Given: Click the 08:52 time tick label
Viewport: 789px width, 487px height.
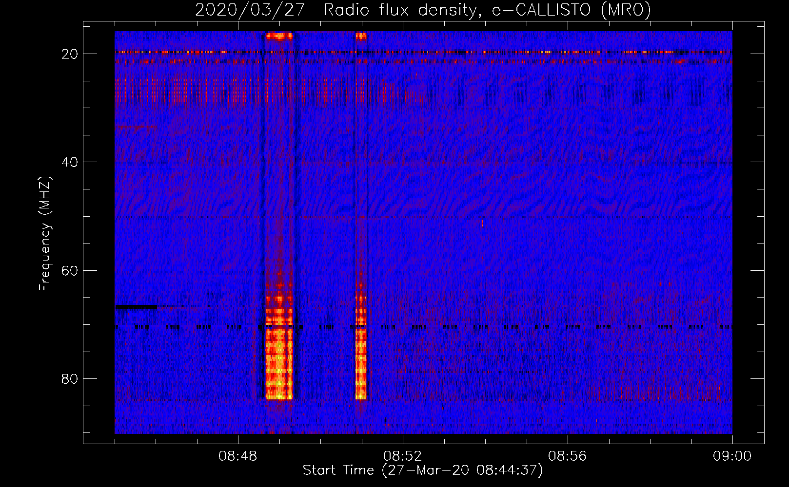Looking at the screenshot, I should tap(403, 456).
